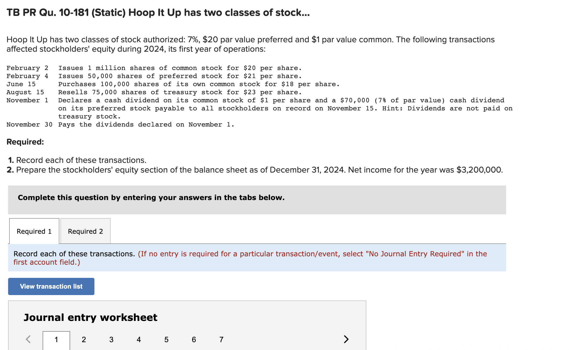This screenshot has height=350, width=573.
Task: Select journal entry 5 in the worksheet
Action: [x=166, y=339]
